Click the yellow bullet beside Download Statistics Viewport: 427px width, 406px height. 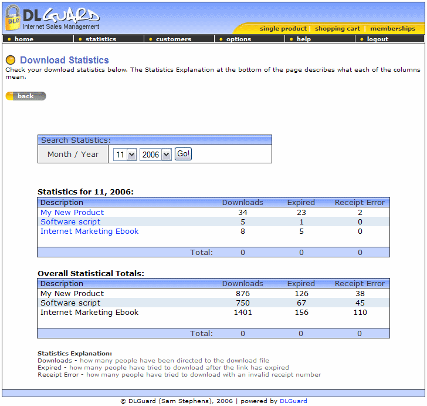(11, 60)
